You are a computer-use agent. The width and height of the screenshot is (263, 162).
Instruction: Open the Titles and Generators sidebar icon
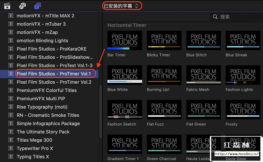(x=38, y=6)
